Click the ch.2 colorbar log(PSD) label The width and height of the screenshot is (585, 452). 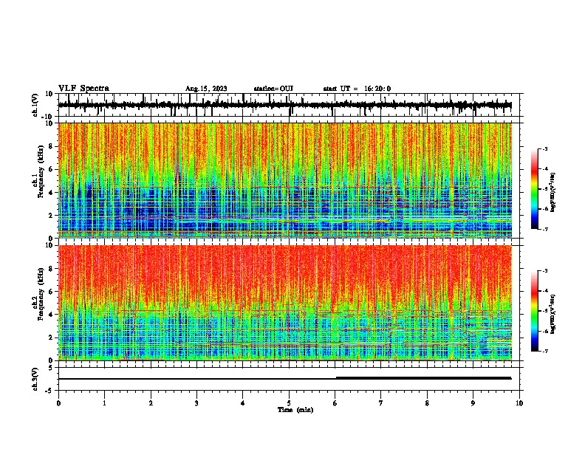pos(553,314)
